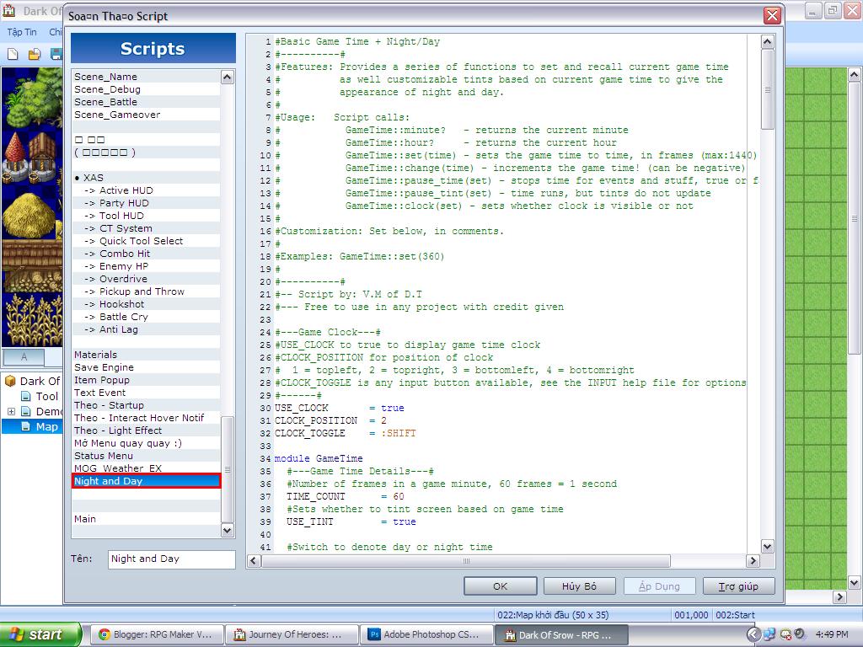Viewport: 863px width, 647px height.
Task: Click the script list scroll thumb
Action: point(228,469)
